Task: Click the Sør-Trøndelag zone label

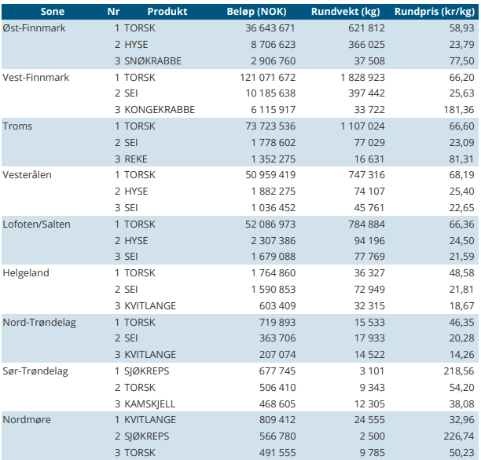Action: click(37, 371)
